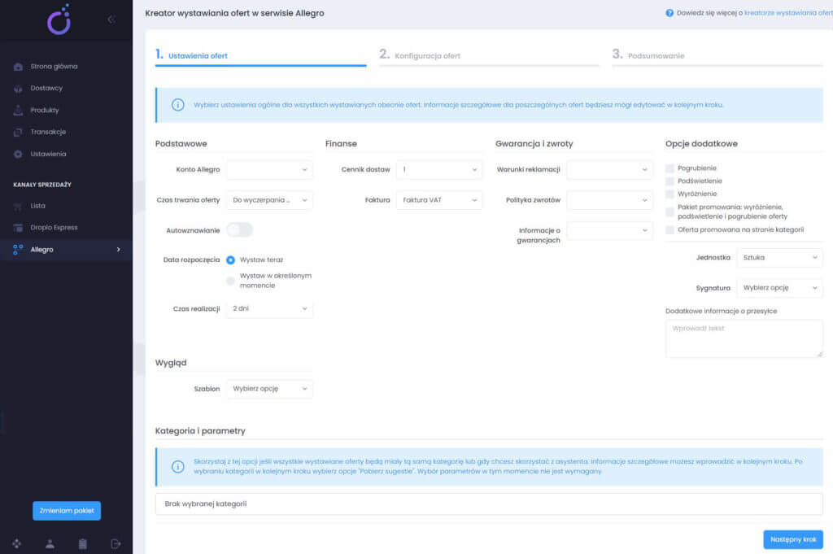833x554 pixels.
Task: Open Droplo Express in sidebar
Action: click(54, 228)
